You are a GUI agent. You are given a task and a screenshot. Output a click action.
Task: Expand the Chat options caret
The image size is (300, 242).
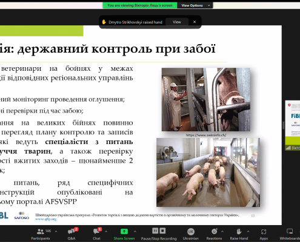[106, 231]
